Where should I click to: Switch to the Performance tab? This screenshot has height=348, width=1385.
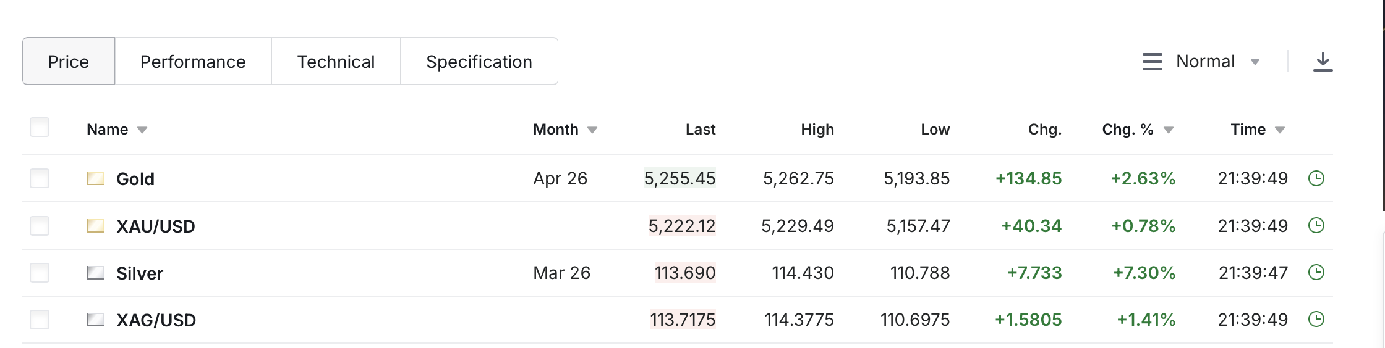(193, 62)
